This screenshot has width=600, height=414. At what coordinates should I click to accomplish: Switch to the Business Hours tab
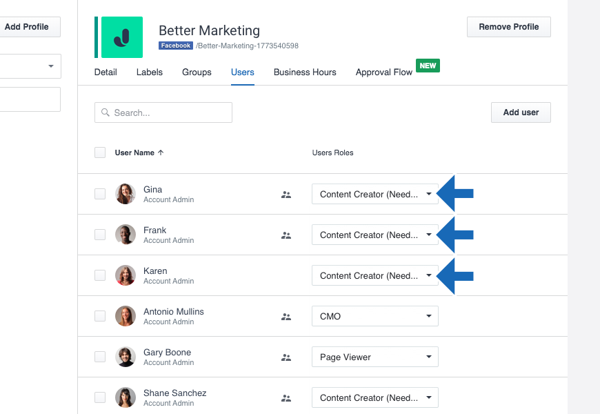(305, 72)
